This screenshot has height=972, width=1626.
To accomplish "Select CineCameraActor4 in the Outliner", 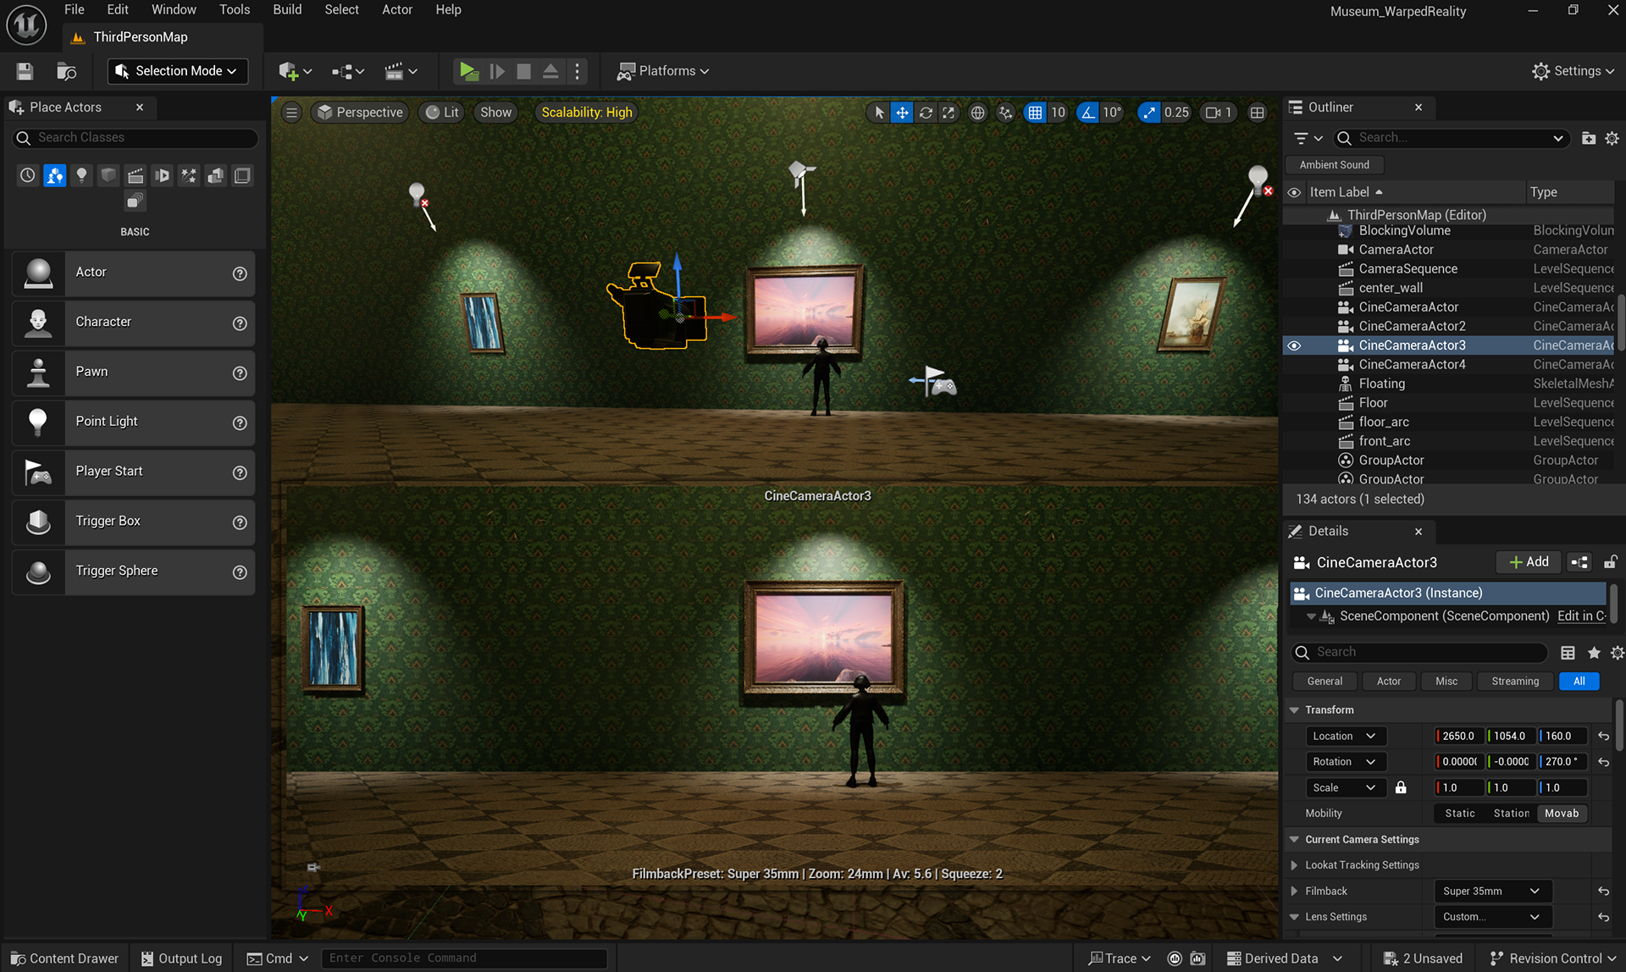I will click(1411, 365).
